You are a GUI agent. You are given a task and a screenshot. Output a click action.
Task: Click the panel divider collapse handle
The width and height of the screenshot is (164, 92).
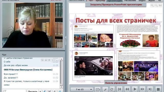pos(66,41)
